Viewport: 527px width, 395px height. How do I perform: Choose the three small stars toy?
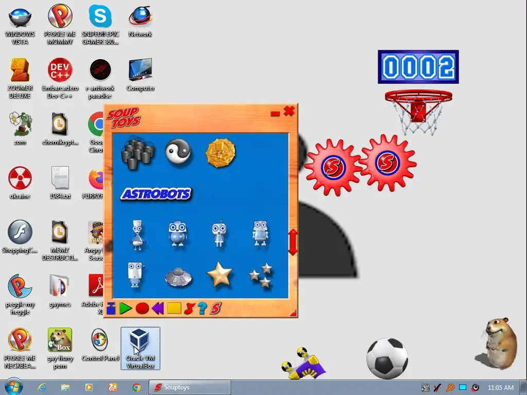[260, 276]
